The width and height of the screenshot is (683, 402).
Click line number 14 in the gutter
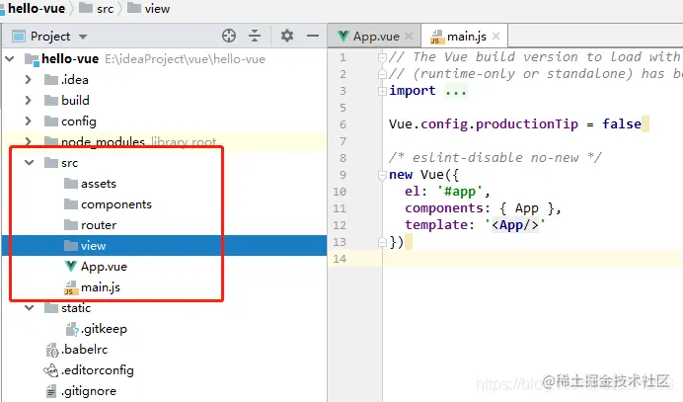[x=340, y=259]
